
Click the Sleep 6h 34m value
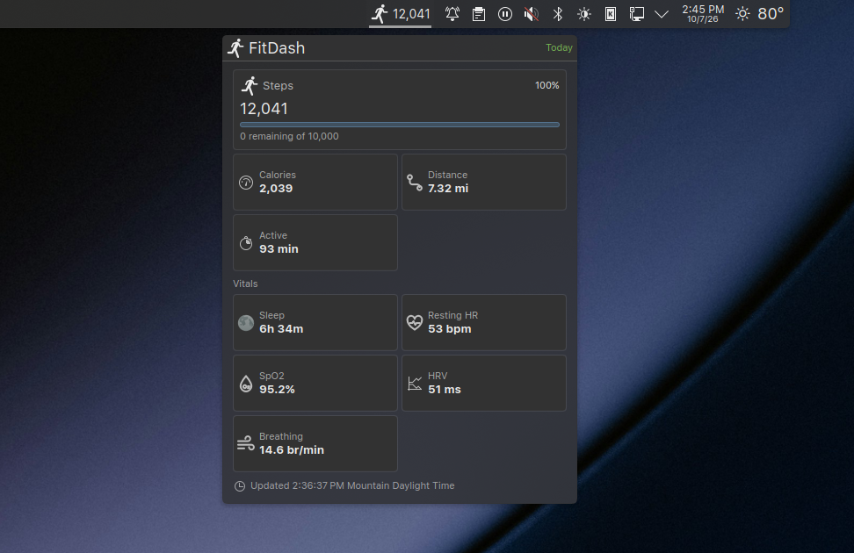pos(281,329)
